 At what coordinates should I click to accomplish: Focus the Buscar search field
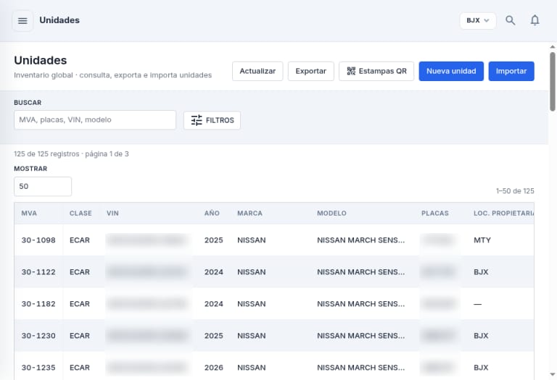(95, 120)
